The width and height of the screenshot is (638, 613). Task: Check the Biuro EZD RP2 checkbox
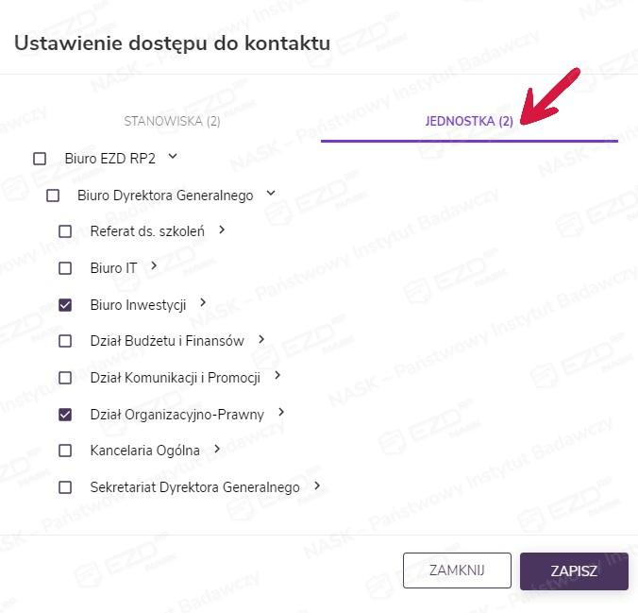click(40, 159)
